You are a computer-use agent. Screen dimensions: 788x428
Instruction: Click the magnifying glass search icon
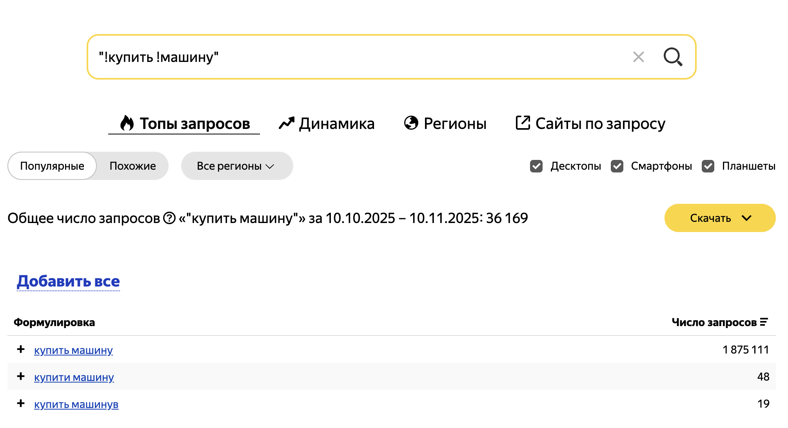[673, 57]
